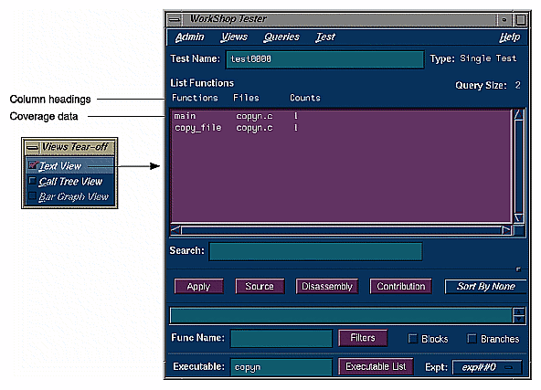Click the count value for main

click(296, 116)
